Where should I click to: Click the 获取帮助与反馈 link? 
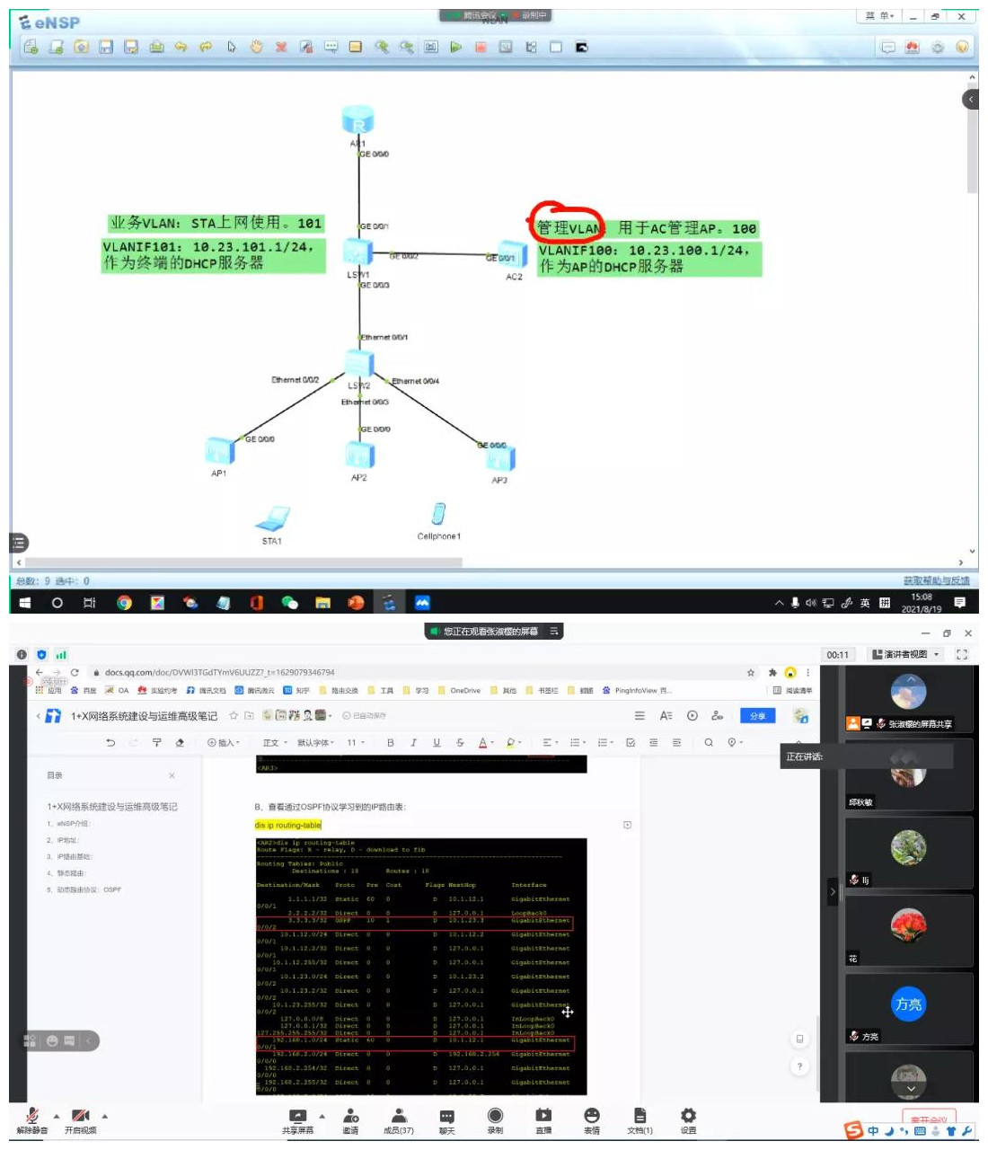click(x=936, y=580)
